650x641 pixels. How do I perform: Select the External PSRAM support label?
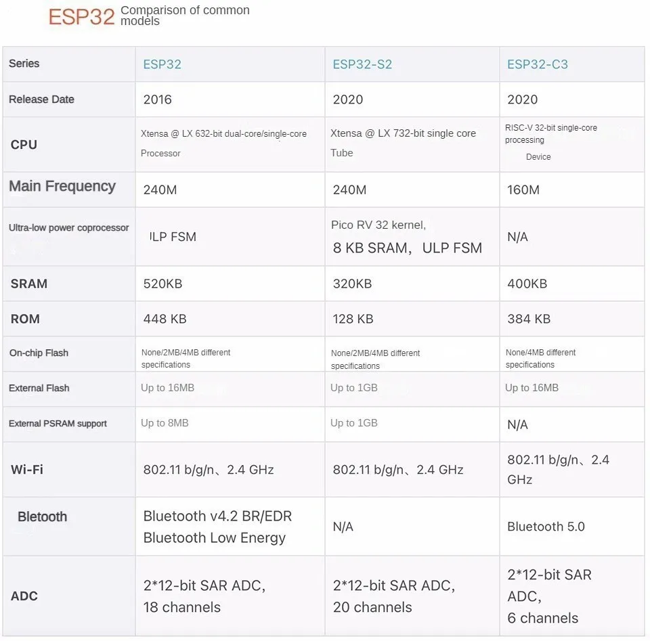tap(58, 424)
